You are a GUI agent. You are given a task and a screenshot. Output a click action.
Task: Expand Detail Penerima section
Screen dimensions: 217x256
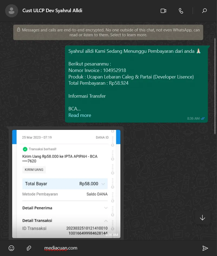pyautogui.click(x=106, y=208)
